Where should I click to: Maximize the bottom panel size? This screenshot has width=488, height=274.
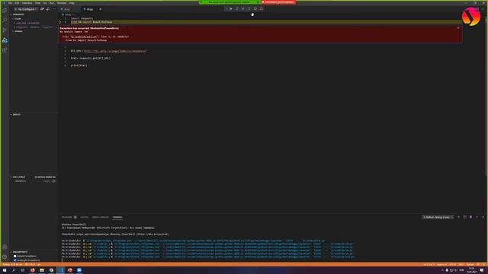point(477,217)
